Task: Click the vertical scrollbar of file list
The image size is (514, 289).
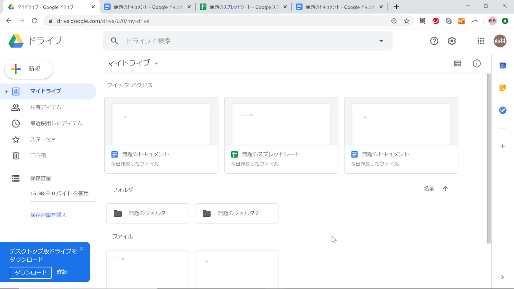Action: pos(489,159)
